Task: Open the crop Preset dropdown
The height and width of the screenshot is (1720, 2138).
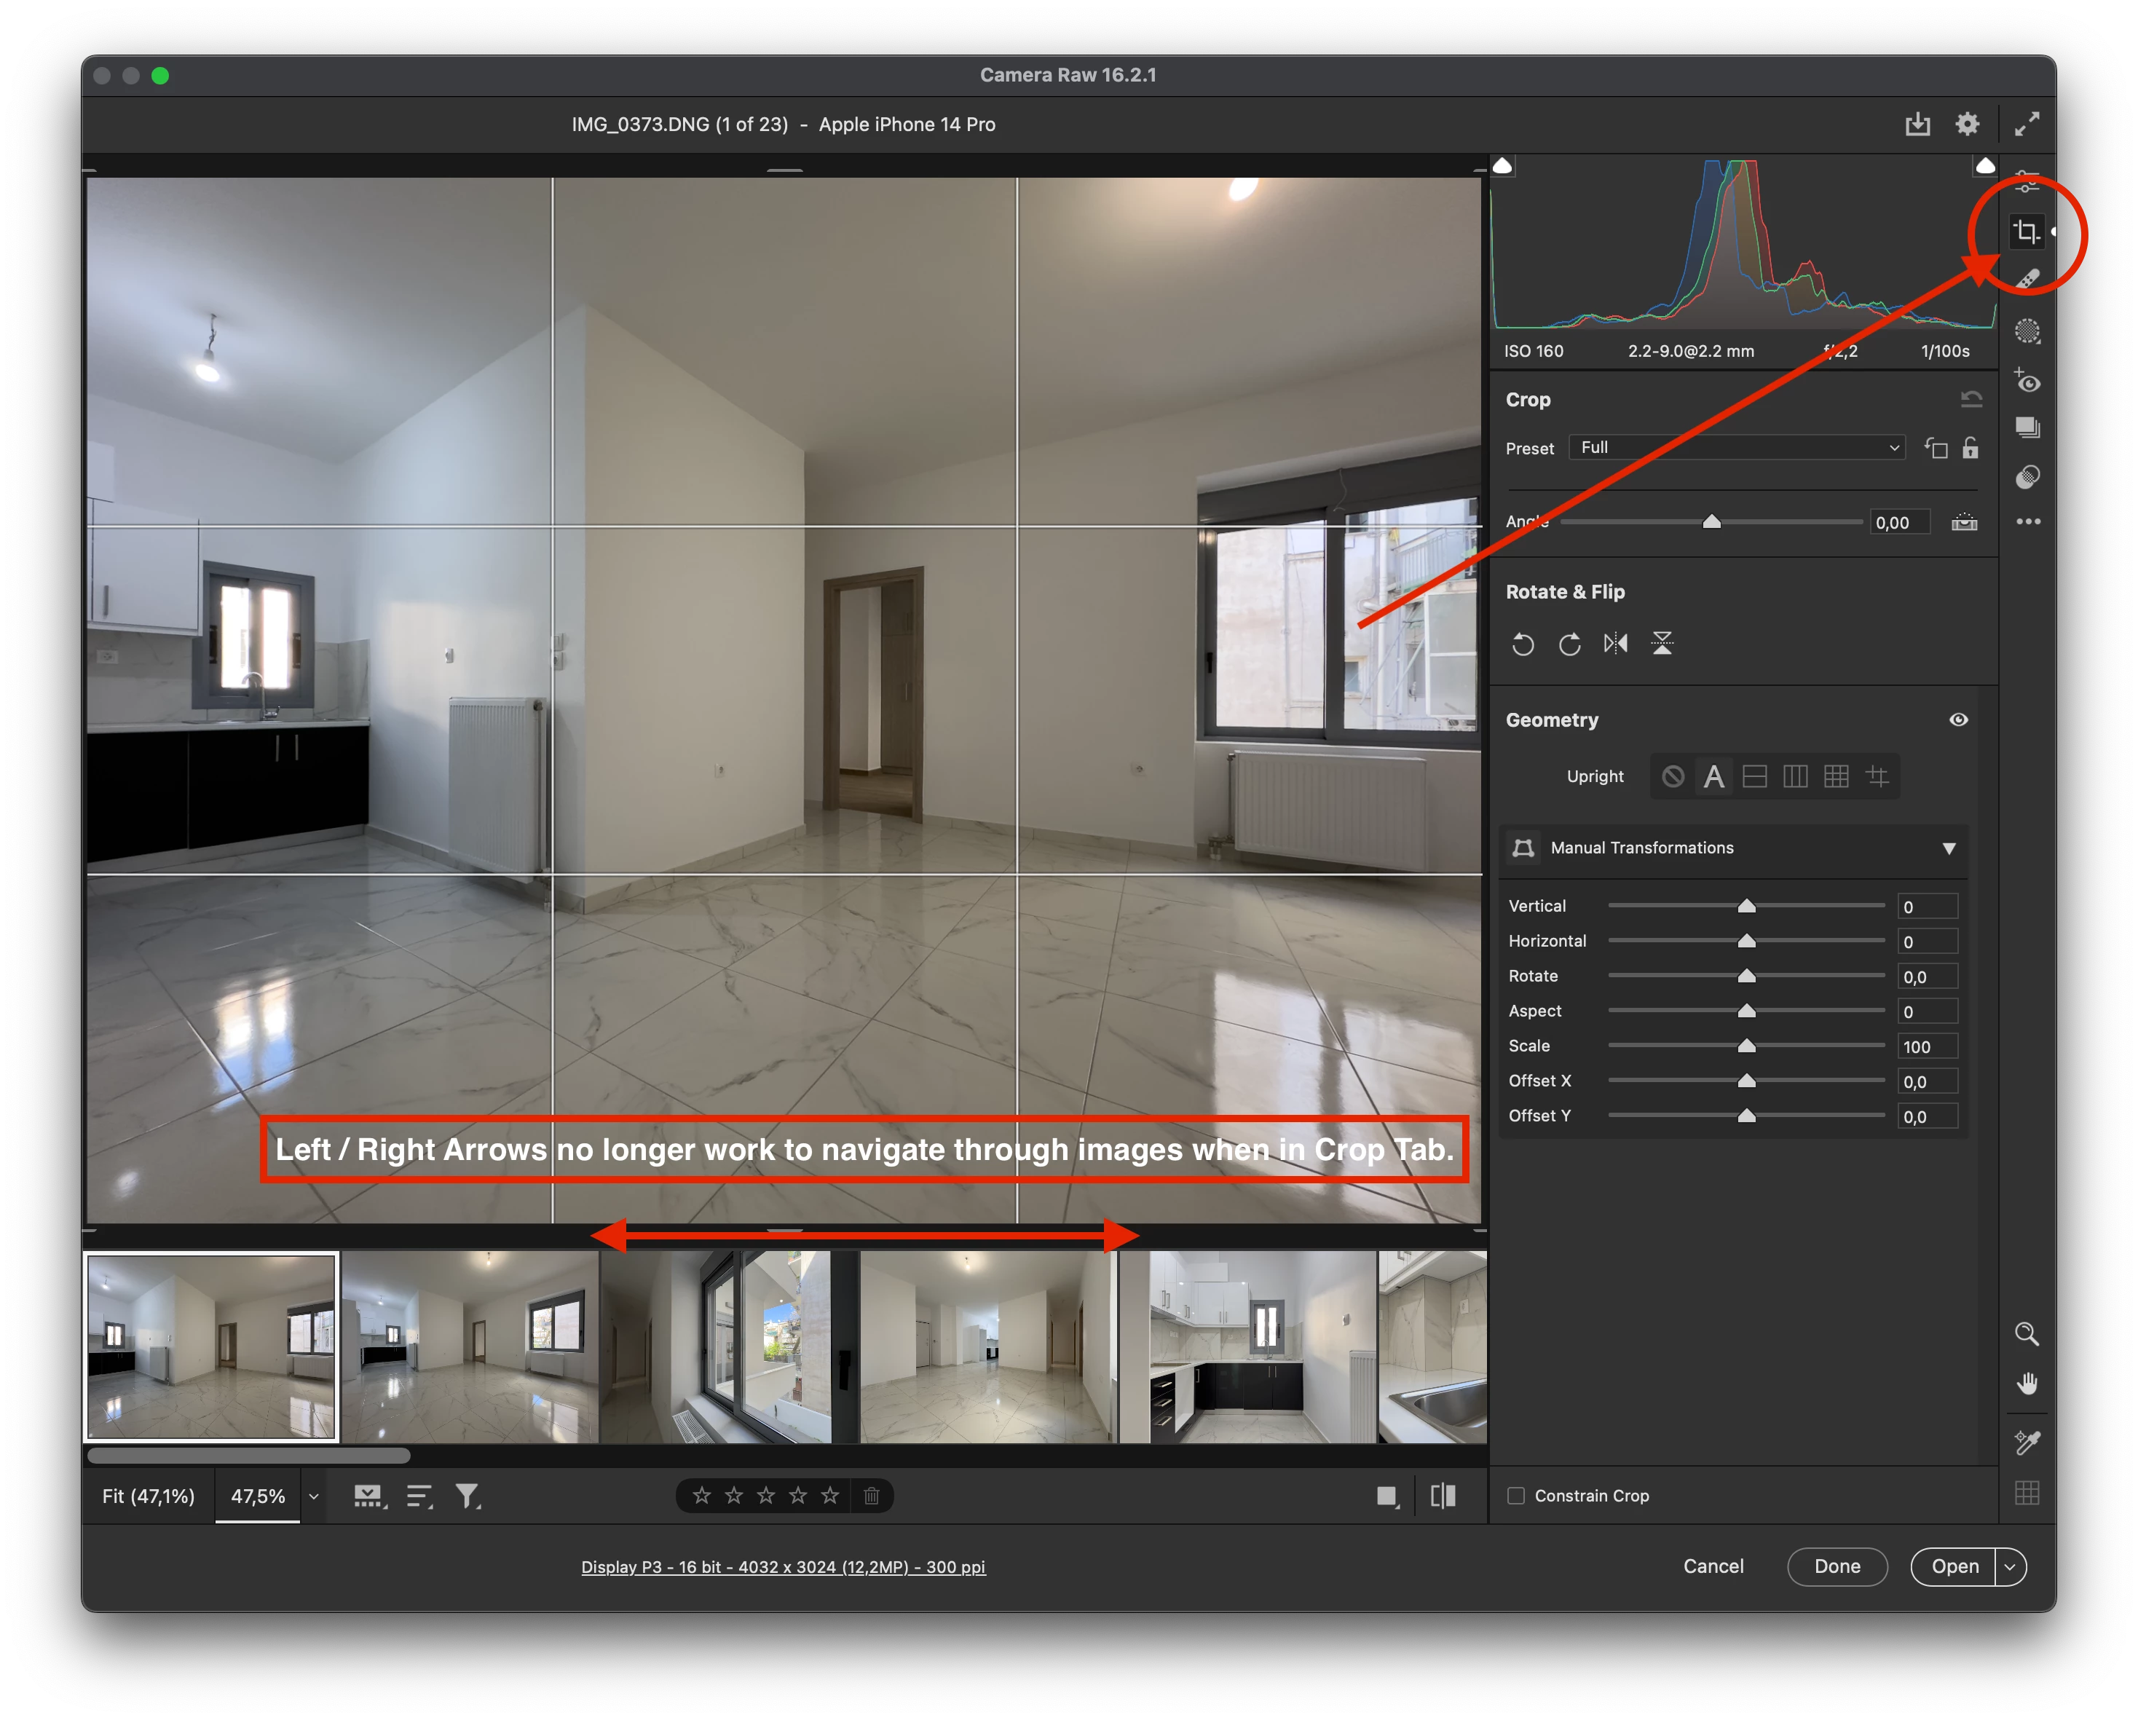Action: (x=1737, y=449)
